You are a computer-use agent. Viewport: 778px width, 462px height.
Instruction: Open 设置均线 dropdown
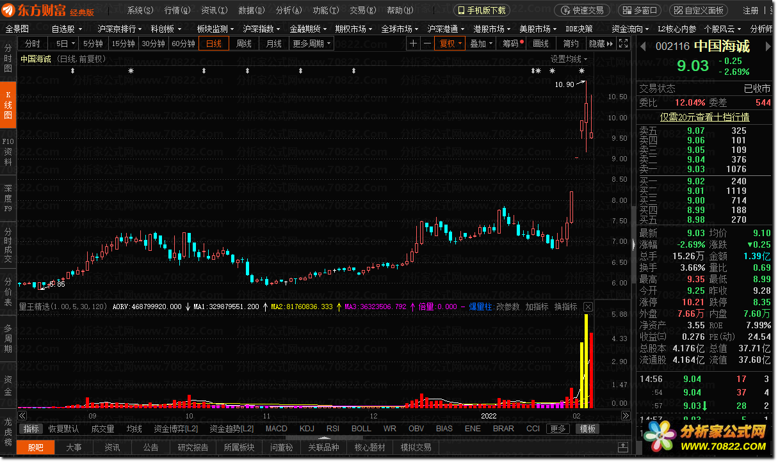pos(569,59)
